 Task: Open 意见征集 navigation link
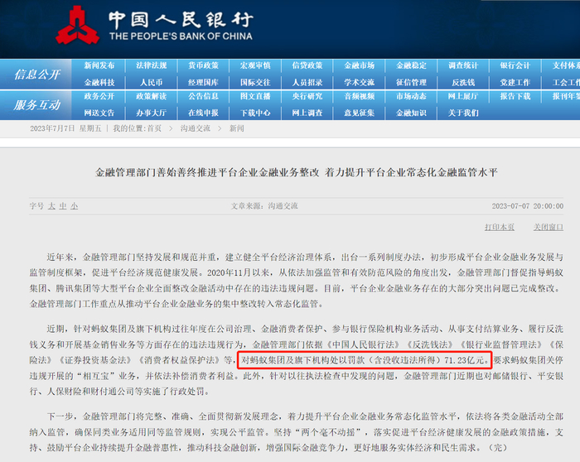coord(359,113)
